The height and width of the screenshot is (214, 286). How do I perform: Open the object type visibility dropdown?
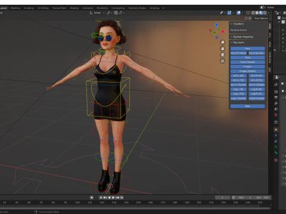pyautogui.click(x=223, y=12)
